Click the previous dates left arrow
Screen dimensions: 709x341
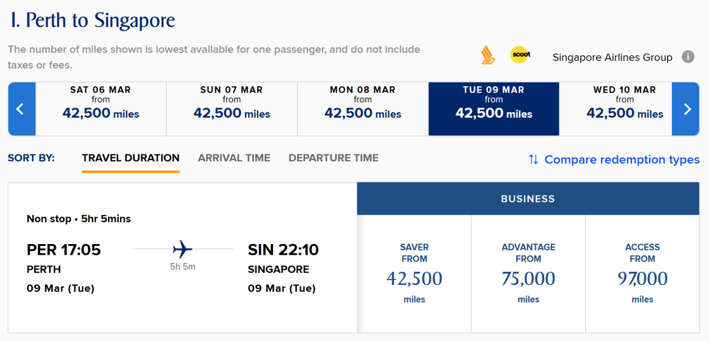click(x=21, y=109)
